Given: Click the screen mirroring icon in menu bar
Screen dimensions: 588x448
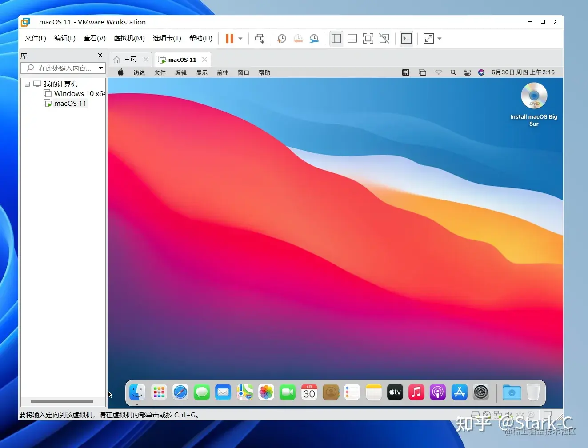Looking at the screenshot, I should pos(422,72).
